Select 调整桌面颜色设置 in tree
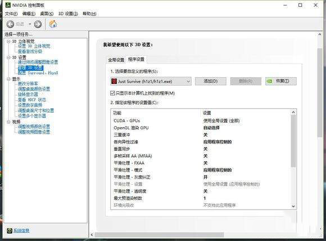Image resolution: width=326 pixels, height=241 pixels. click(x=34, y=89)
